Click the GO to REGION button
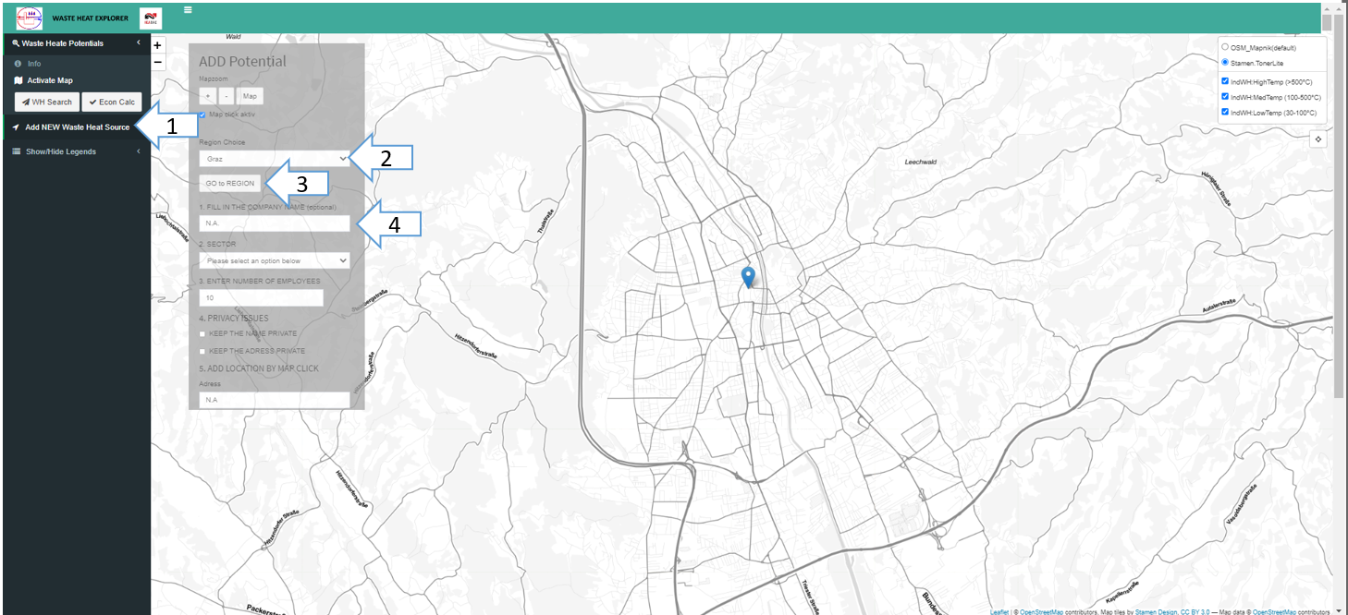Screen dimensions: 1348x615 tap(230, 183)
